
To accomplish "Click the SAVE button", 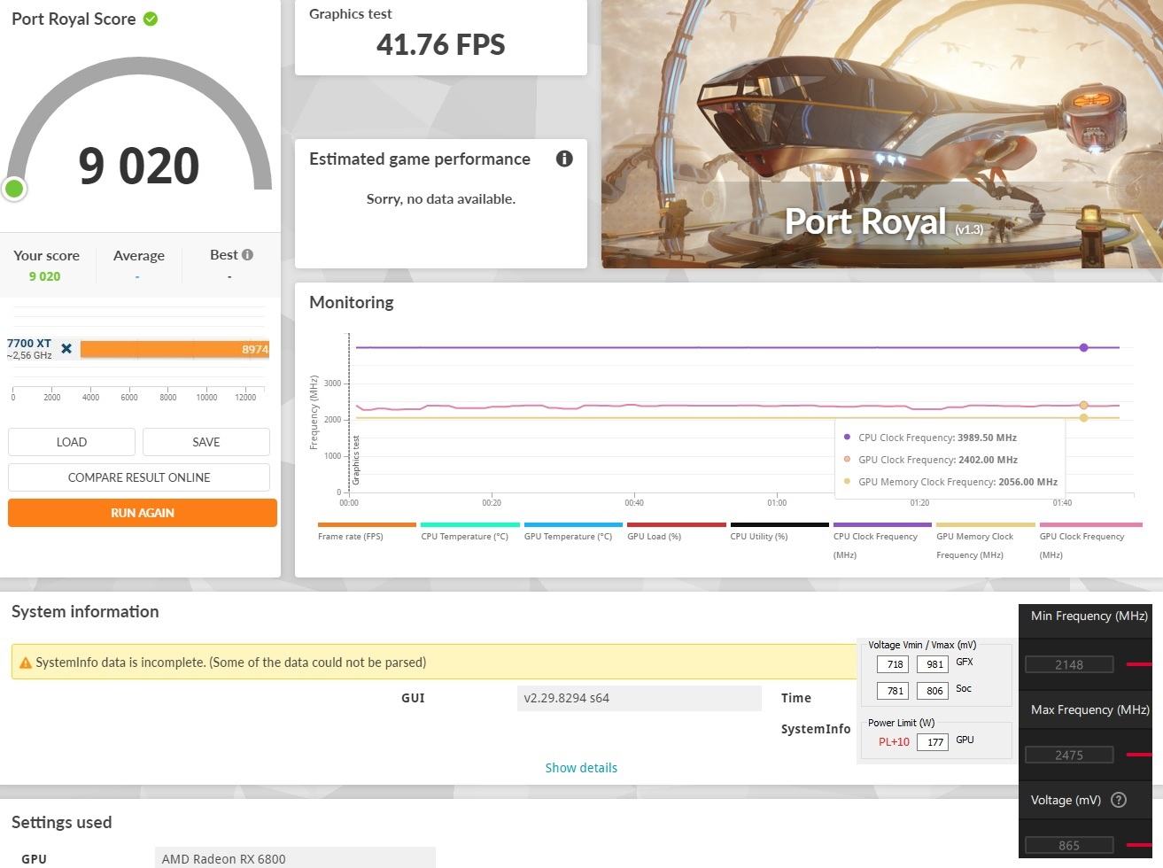I will (x=206, y=442).
